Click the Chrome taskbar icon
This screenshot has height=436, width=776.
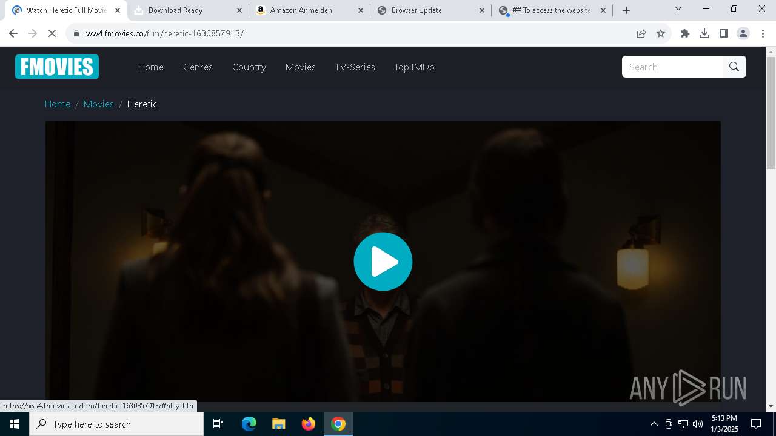pos(338,424)
